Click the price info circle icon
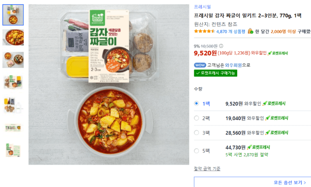 (221, 46)
